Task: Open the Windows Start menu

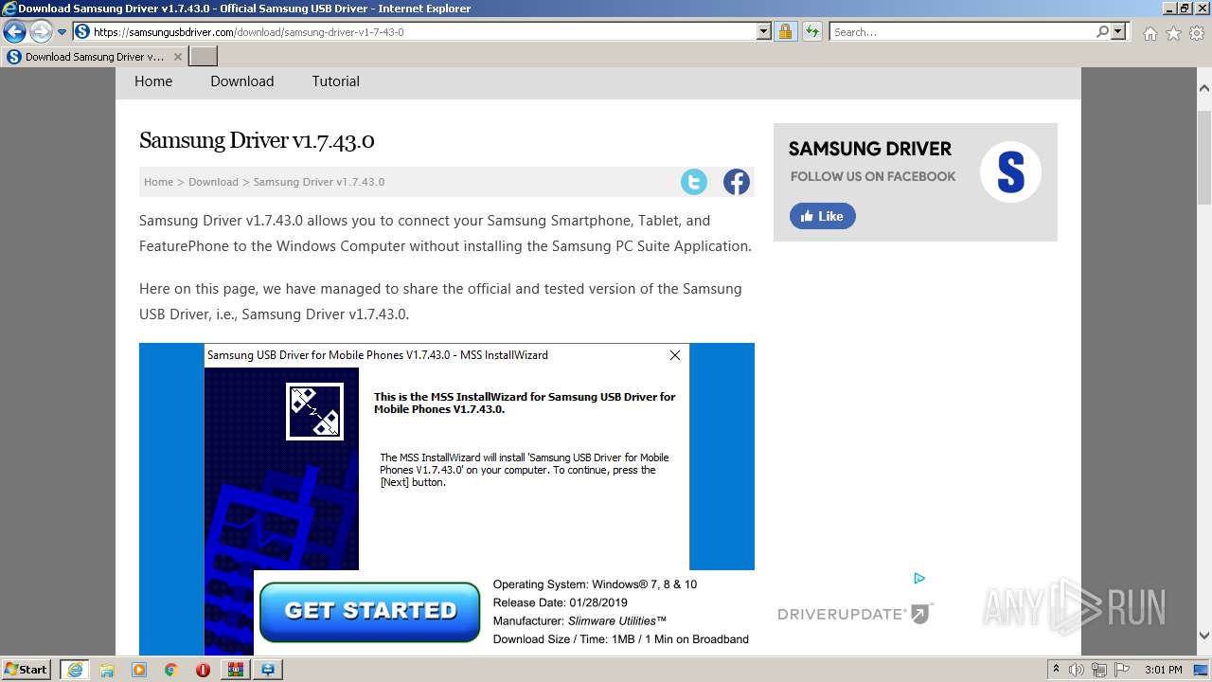Action: pyautogui.click(x=27, y=669)
